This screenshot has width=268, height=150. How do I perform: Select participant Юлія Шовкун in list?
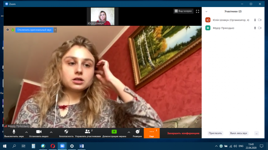(x=233, y=20)
